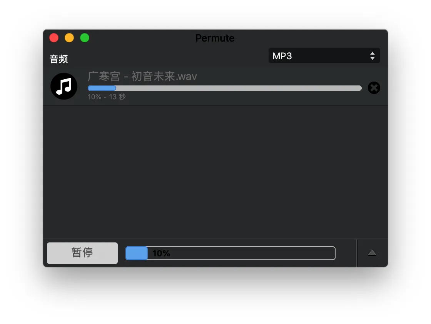Click the music note audio file icon
Viewport: 431px width, 324px height.
click(64, 86)
